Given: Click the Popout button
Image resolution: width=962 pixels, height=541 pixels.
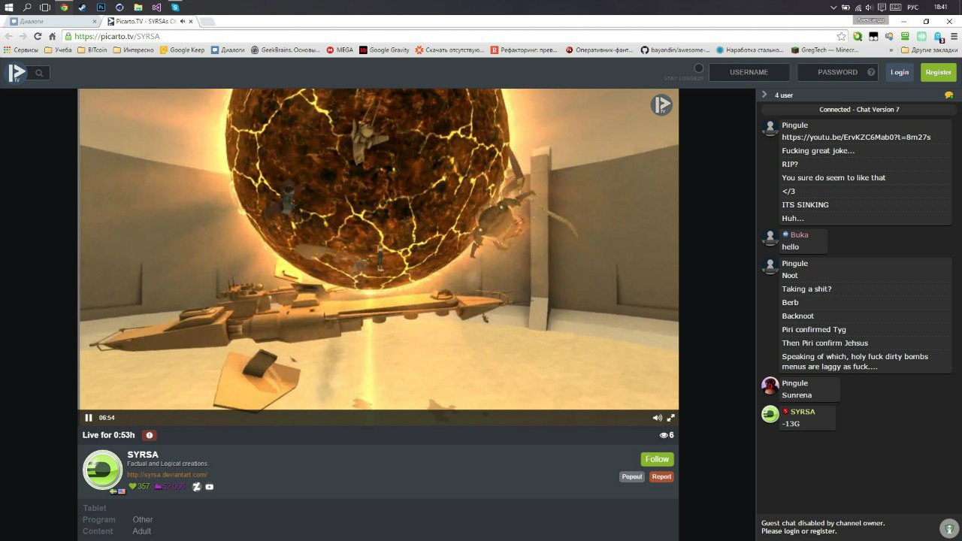Looking at the screenshot, I should click(x=632, y=476).
